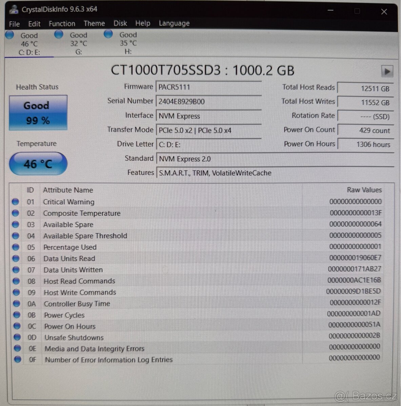
Task: Click the status orb for drive C: D: E:
Action: point(9,34)
